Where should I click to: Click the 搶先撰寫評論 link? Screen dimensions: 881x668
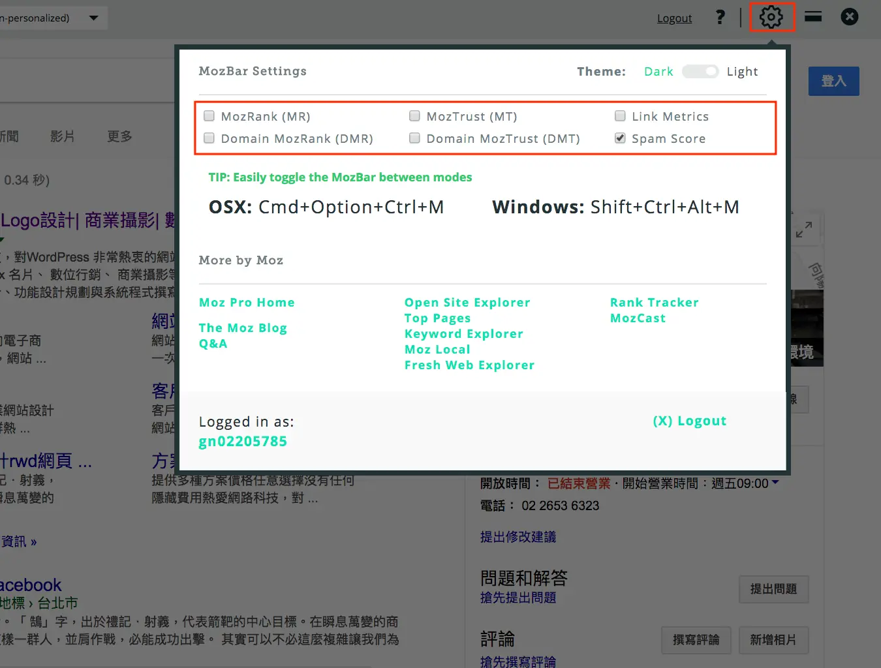[x=518, y=661]
